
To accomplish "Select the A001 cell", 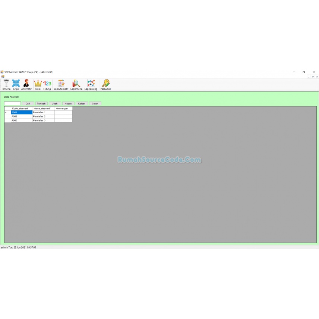I will pos(22,113).
